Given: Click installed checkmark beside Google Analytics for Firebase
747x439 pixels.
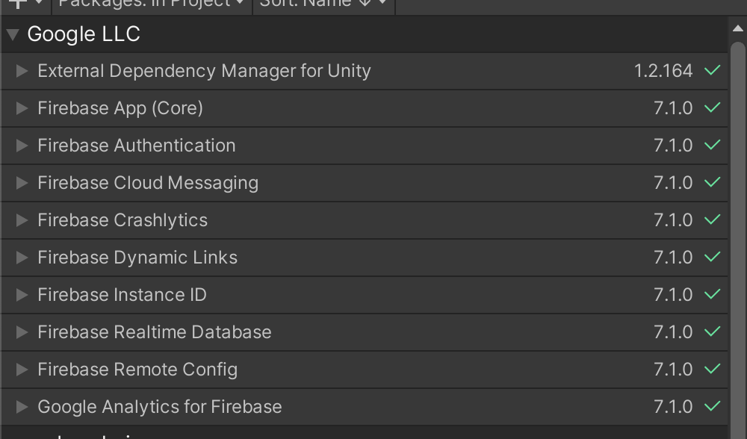Looking at the screenshot, I should pos(712,406).
